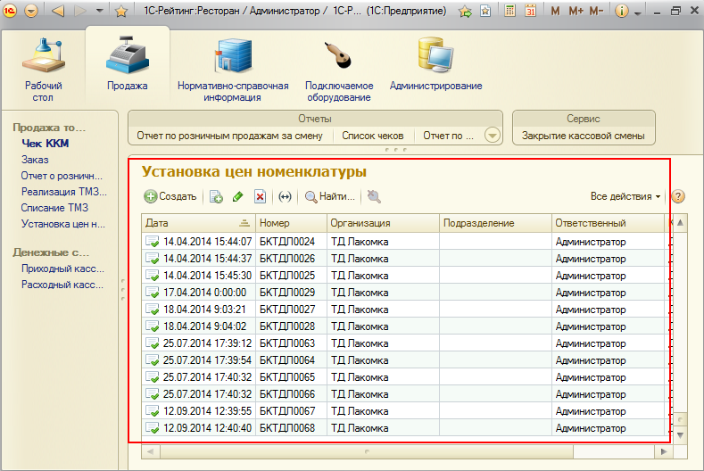Click the set date interval icon

pyautogui.click(x=285, y=196)
